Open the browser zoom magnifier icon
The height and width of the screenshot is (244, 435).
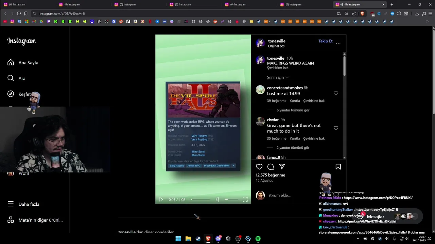click(346, 14)
